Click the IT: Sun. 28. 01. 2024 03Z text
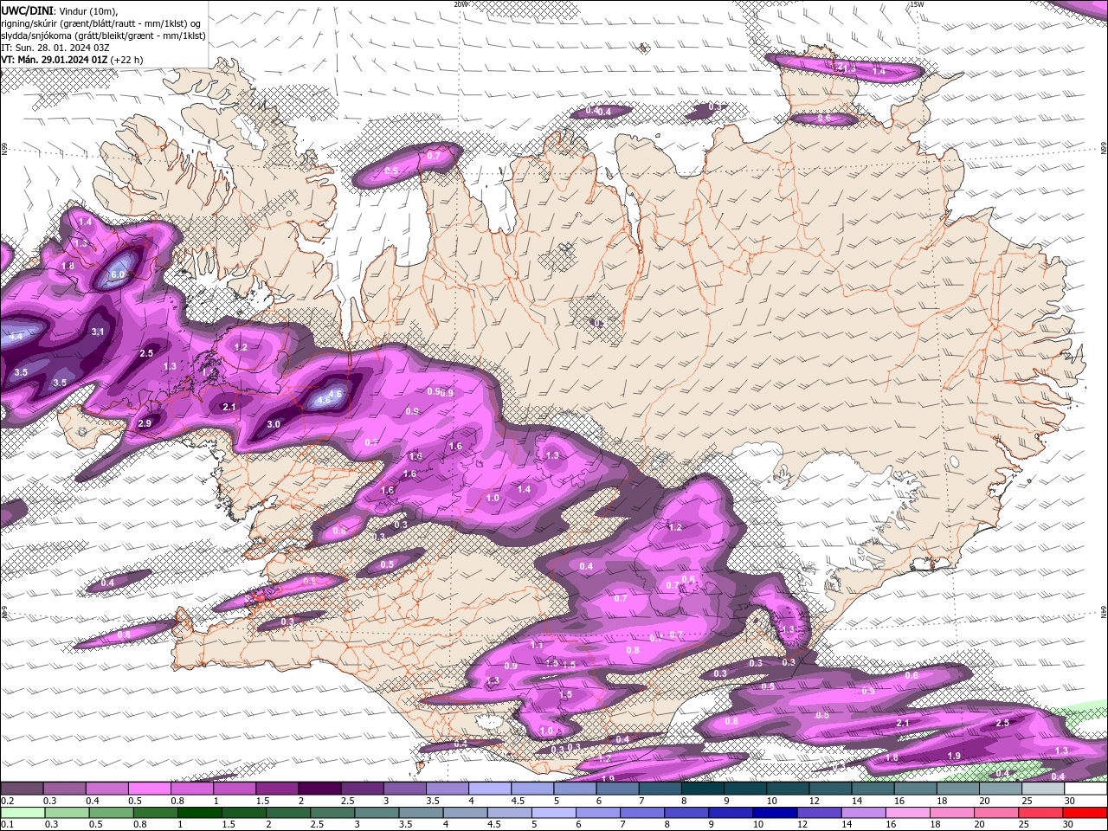The image size is (1108, 831). click(x=54, y=48)
